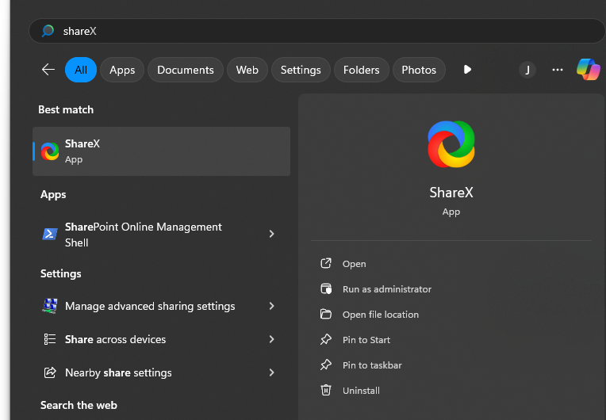
Task: Uninstall the ShareX app
Action: tap(361, 391)
